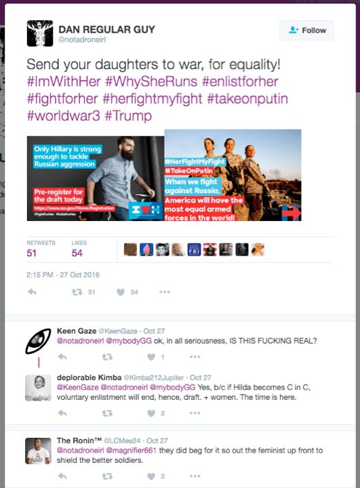Retweet The Ronin's reply
This screenshot has width=360, height=488.
coord(107,476)
